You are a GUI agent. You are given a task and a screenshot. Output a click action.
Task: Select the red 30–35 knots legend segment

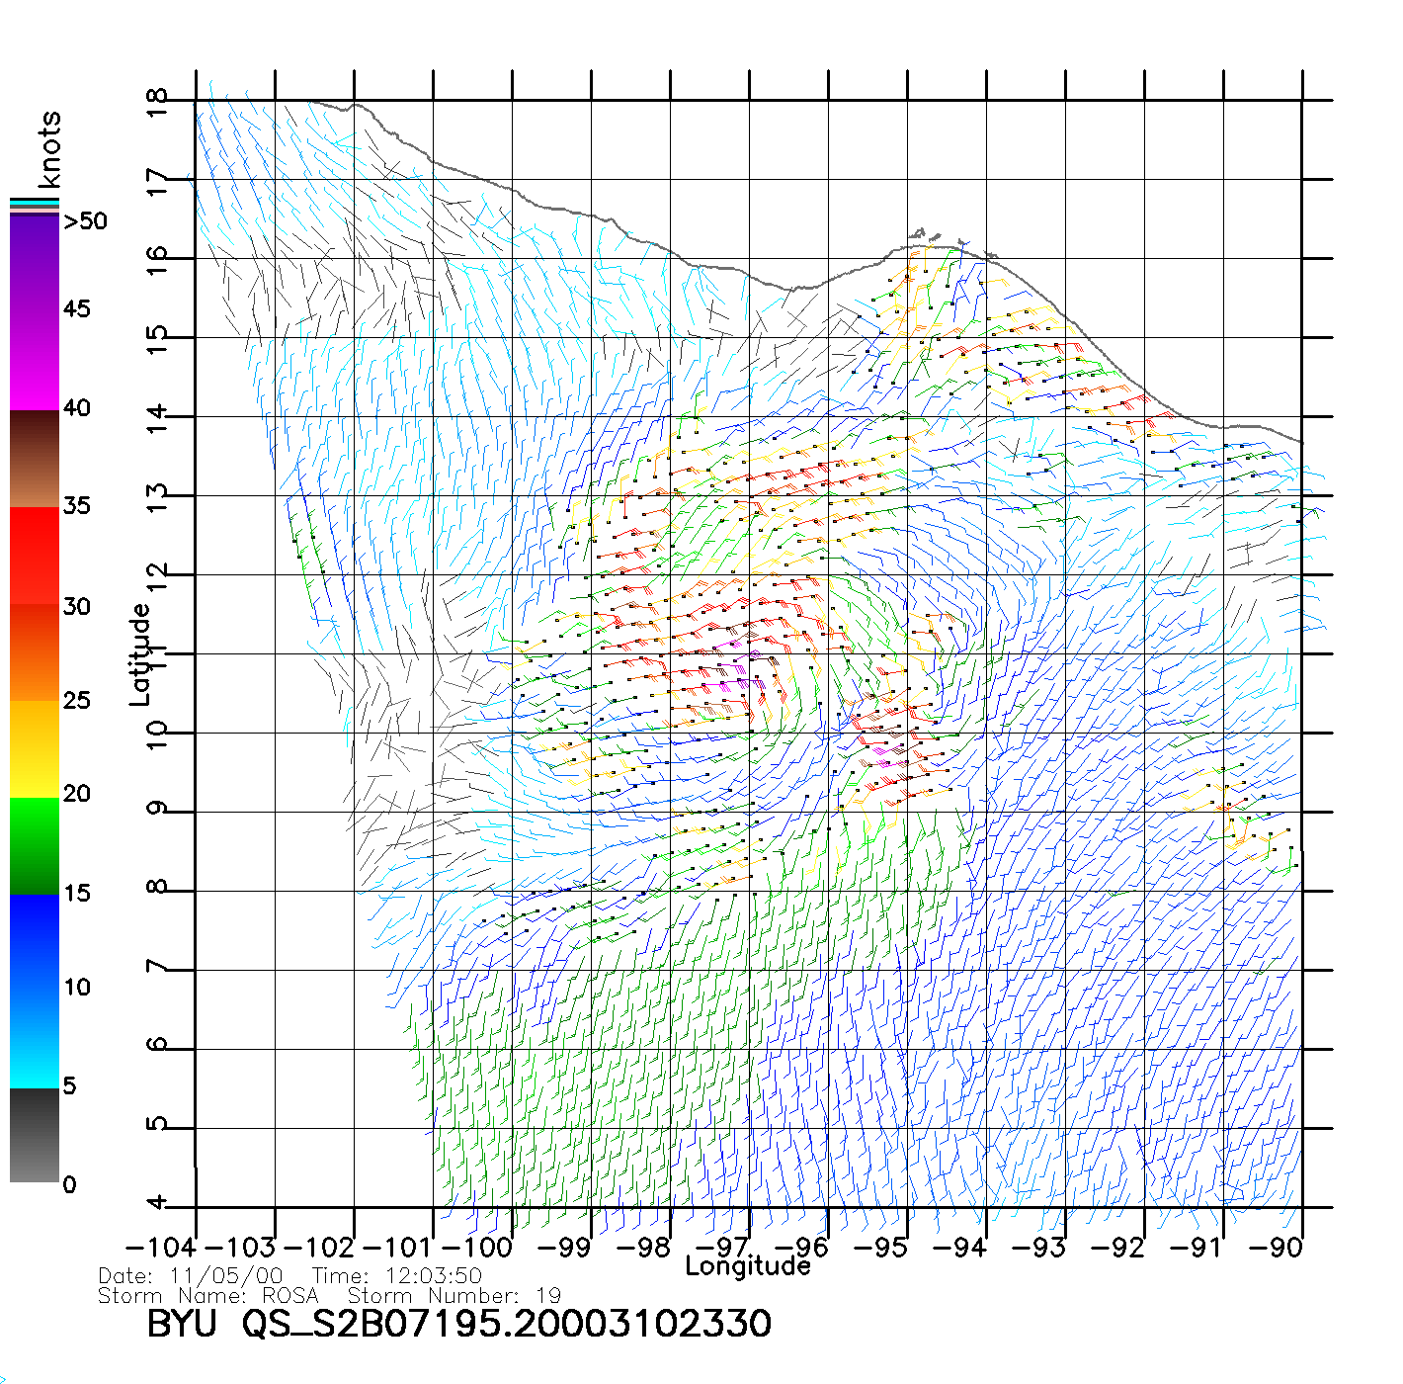tap(35, 556)
